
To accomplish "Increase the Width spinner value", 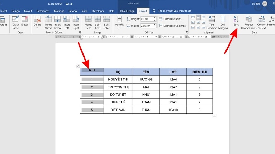I will click(x=155, y=25).
